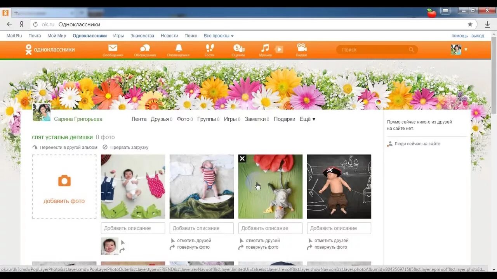Click the 'выход' logout link

point(478,36)
